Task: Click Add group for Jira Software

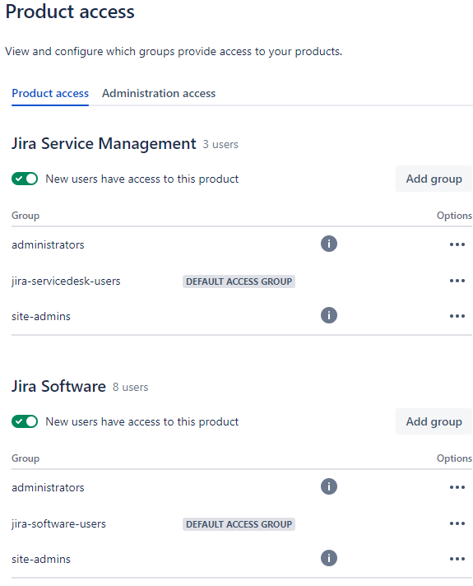Action: (x=434, y=422)
